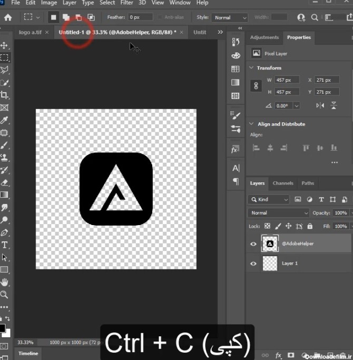This screenshot has width=353, height=360.
Task: Collapse the Align and Distribute section
Action: pyautogui.click(x=251, y=124)
